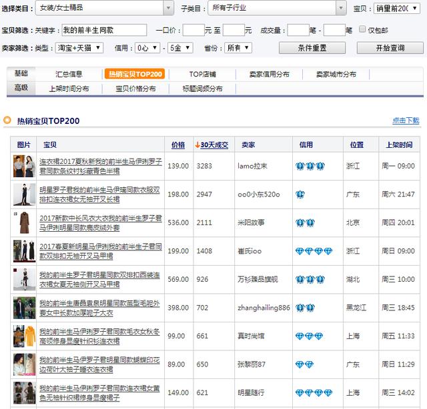Expand the 选择类目 女装/女士精品 dropdown
The width and height of the screenshot is (427, 409).
(x=105, y=8)
